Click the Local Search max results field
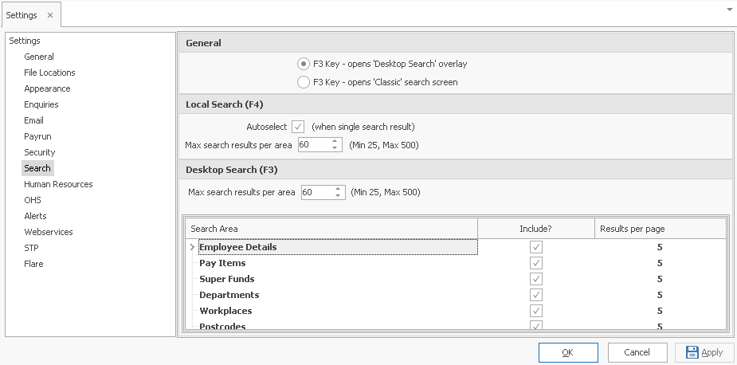The height and width of the screenshot is (365, 737). pyautogui.click(x=313, y=145)
